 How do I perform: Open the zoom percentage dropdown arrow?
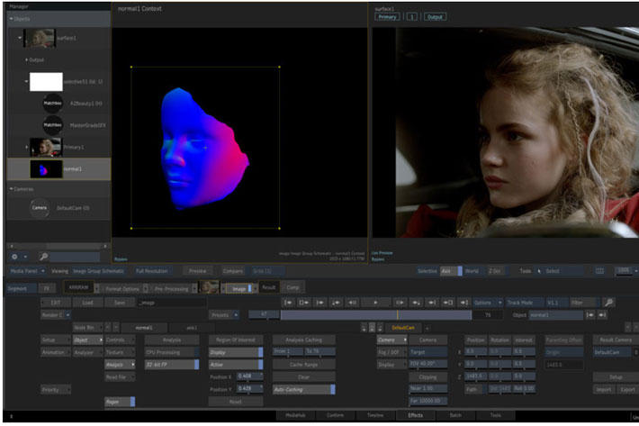[x=635, y=271]
